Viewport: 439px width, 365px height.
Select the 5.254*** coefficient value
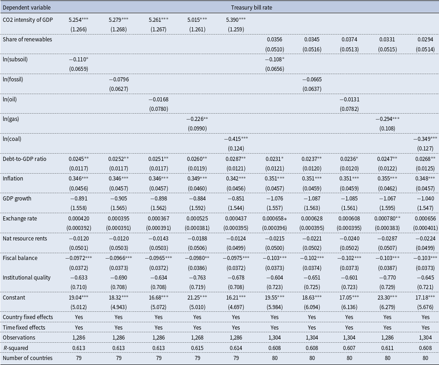[79, 20]
